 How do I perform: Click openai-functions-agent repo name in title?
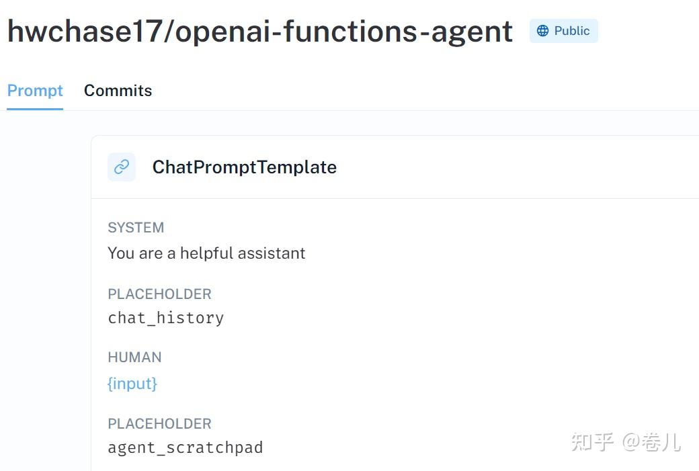[x=343, y=32]
